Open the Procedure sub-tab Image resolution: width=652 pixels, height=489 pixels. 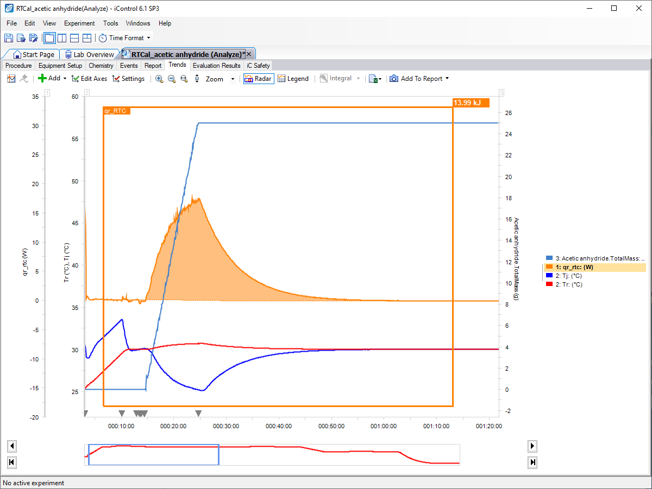[x=18, y=66]
